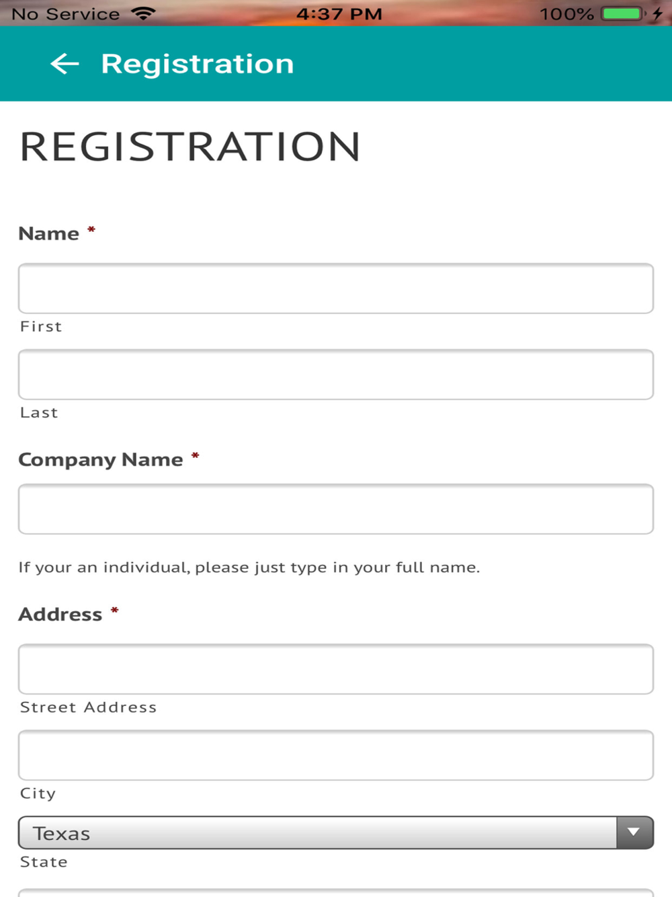Tap the 4:37 PM clock in the status bar
The image size is (672, 897).
[339, 13]
